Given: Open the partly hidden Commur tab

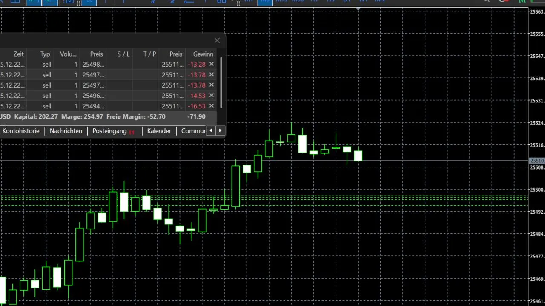Looking at the screenshot, I should [193, 131].
